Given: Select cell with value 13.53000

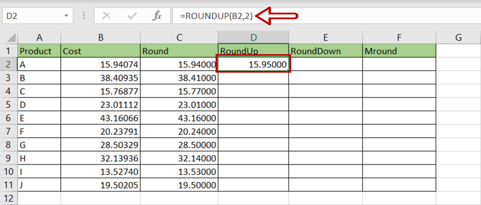Looking at the screenshot, I should [x=179, y=172].
